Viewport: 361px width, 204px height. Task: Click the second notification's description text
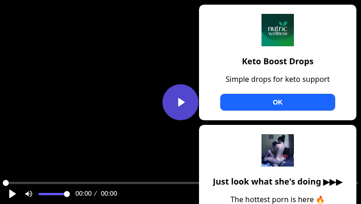point(272,199)
